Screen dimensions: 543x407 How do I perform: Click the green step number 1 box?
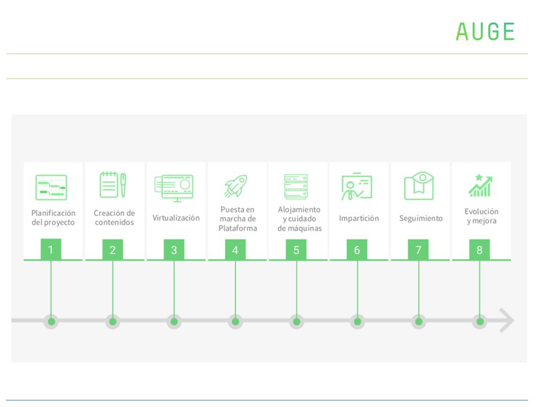click(51, 249)
